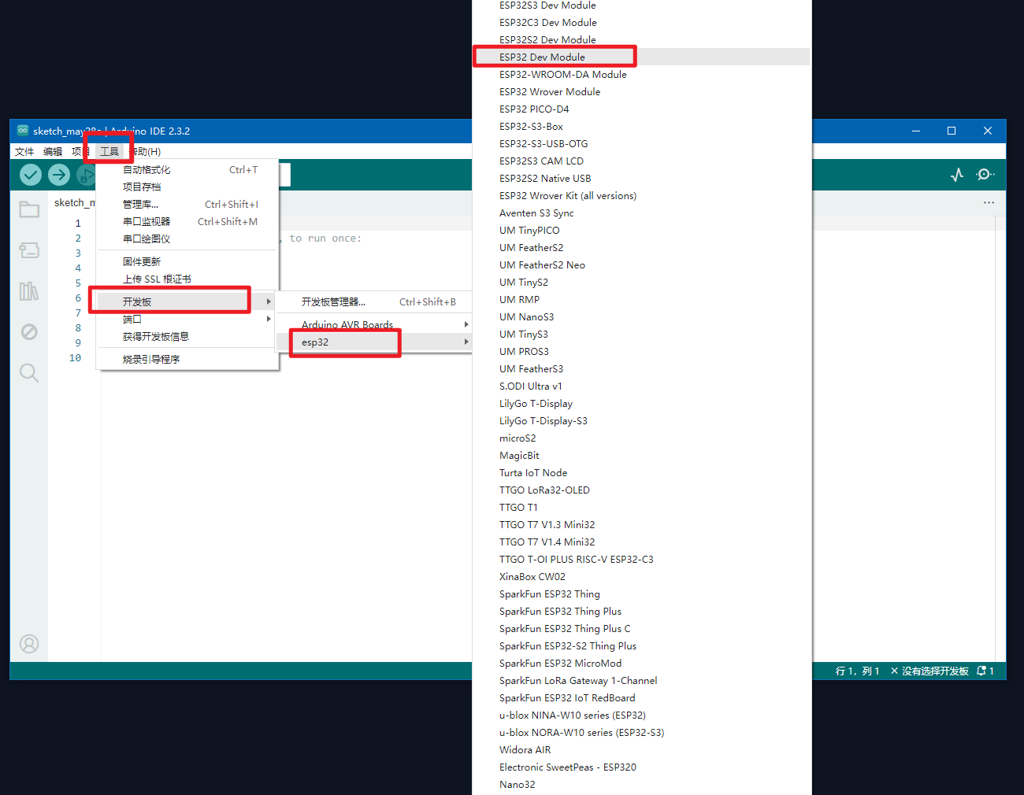Screen dimensions: 1024x795
Task: Choose ESP32S2 Dev Module board
Action: 641,39
